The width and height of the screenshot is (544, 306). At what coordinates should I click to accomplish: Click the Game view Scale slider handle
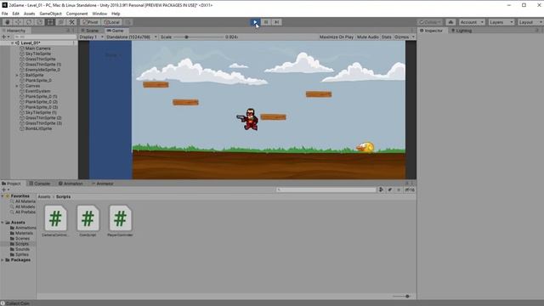pyautogui.click(x=186, y=37)
